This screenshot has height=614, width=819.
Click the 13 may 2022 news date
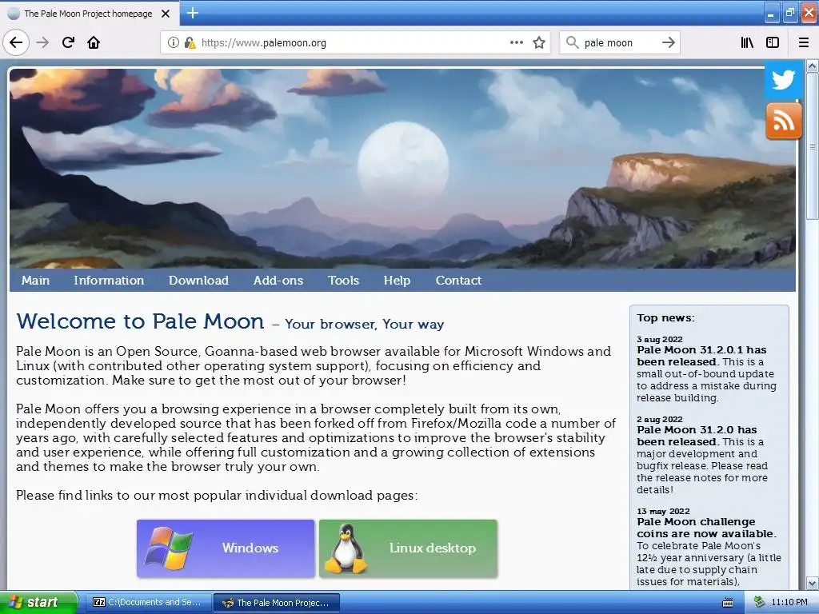point(663,511)
